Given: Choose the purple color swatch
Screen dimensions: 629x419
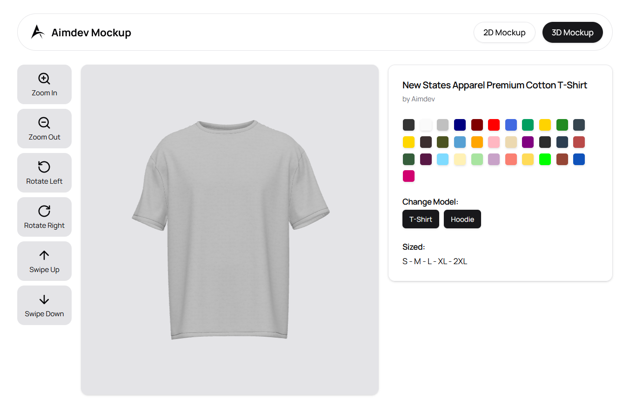Looking at the screenshot, I should click(x=528, y=142).
